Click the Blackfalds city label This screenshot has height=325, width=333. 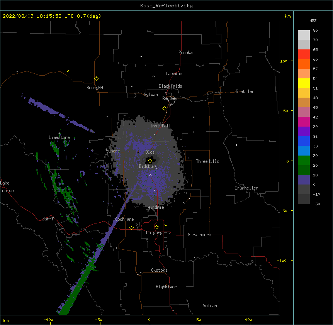[170, 86]
